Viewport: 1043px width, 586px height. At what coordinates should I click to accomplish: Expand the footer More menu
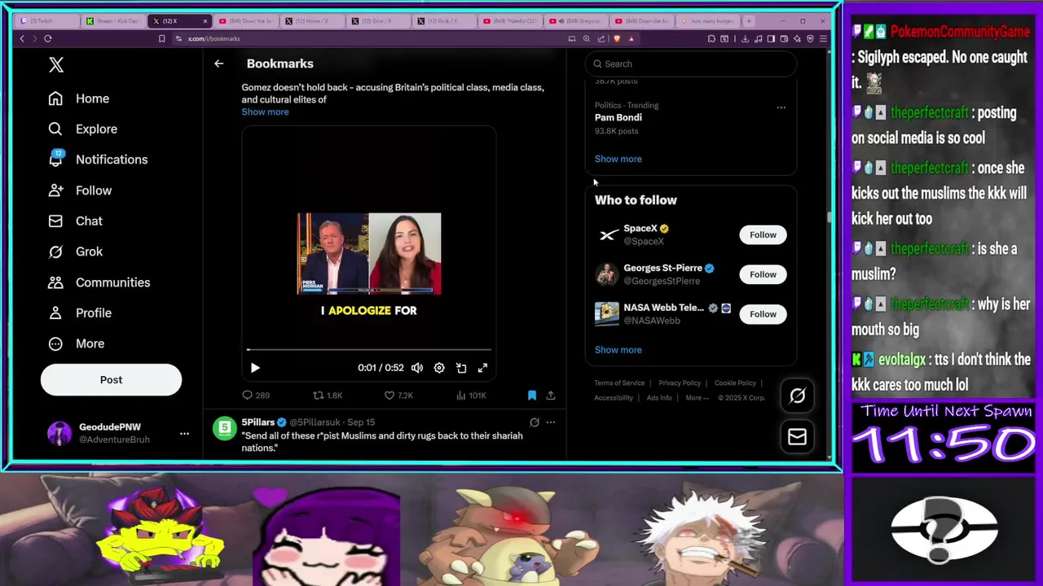(x=696, y=398)
